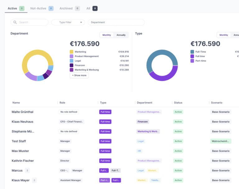The width and height of the screenshot is (239, 189).
Task: Click the Marketing yellow legend swatch
Action: click(72, 52)
